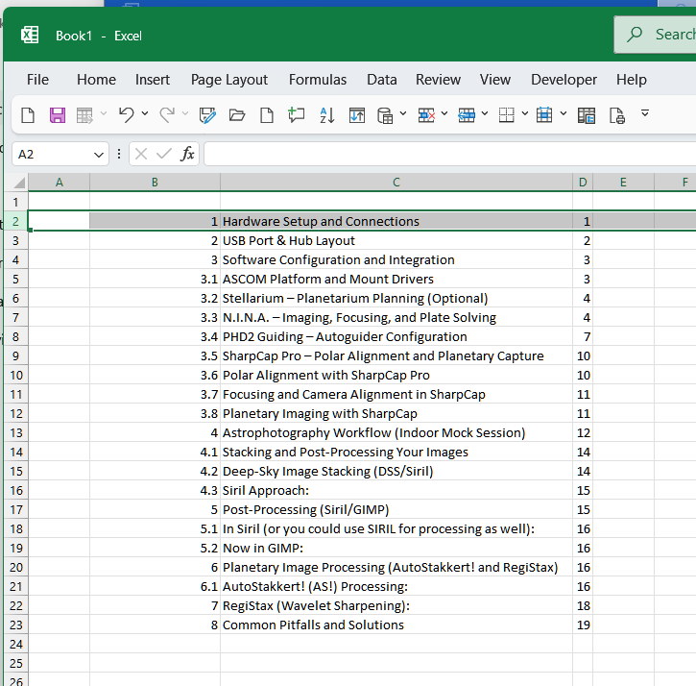Save the workbook using purple disk icon

58,115
